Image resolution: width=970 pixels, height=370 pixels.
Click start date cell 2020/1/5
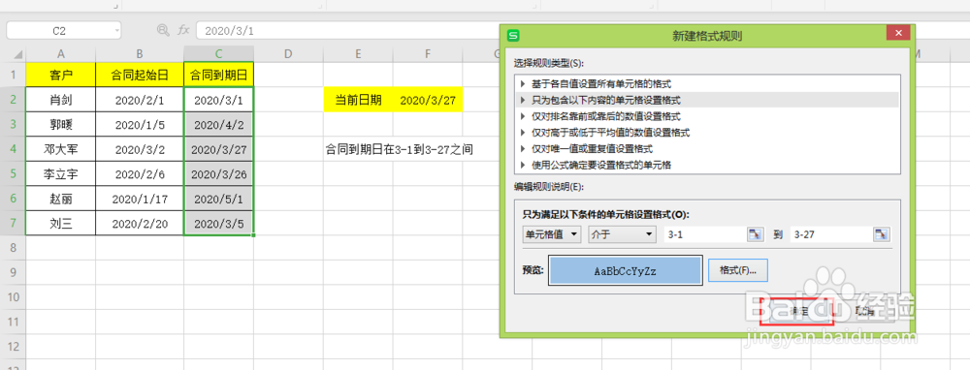[x=140, y=124]
